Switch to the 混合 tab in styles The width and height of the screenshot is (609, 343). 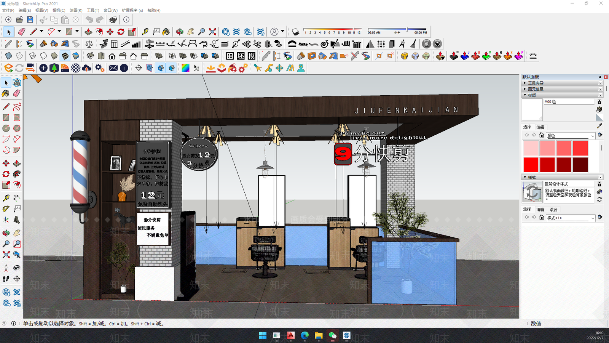(553, 210)
